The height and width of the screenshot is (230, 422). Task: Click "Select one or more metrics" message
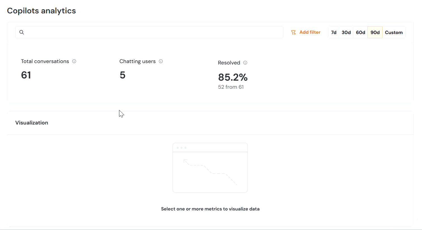pyautogui.click(x=210, y=209)
